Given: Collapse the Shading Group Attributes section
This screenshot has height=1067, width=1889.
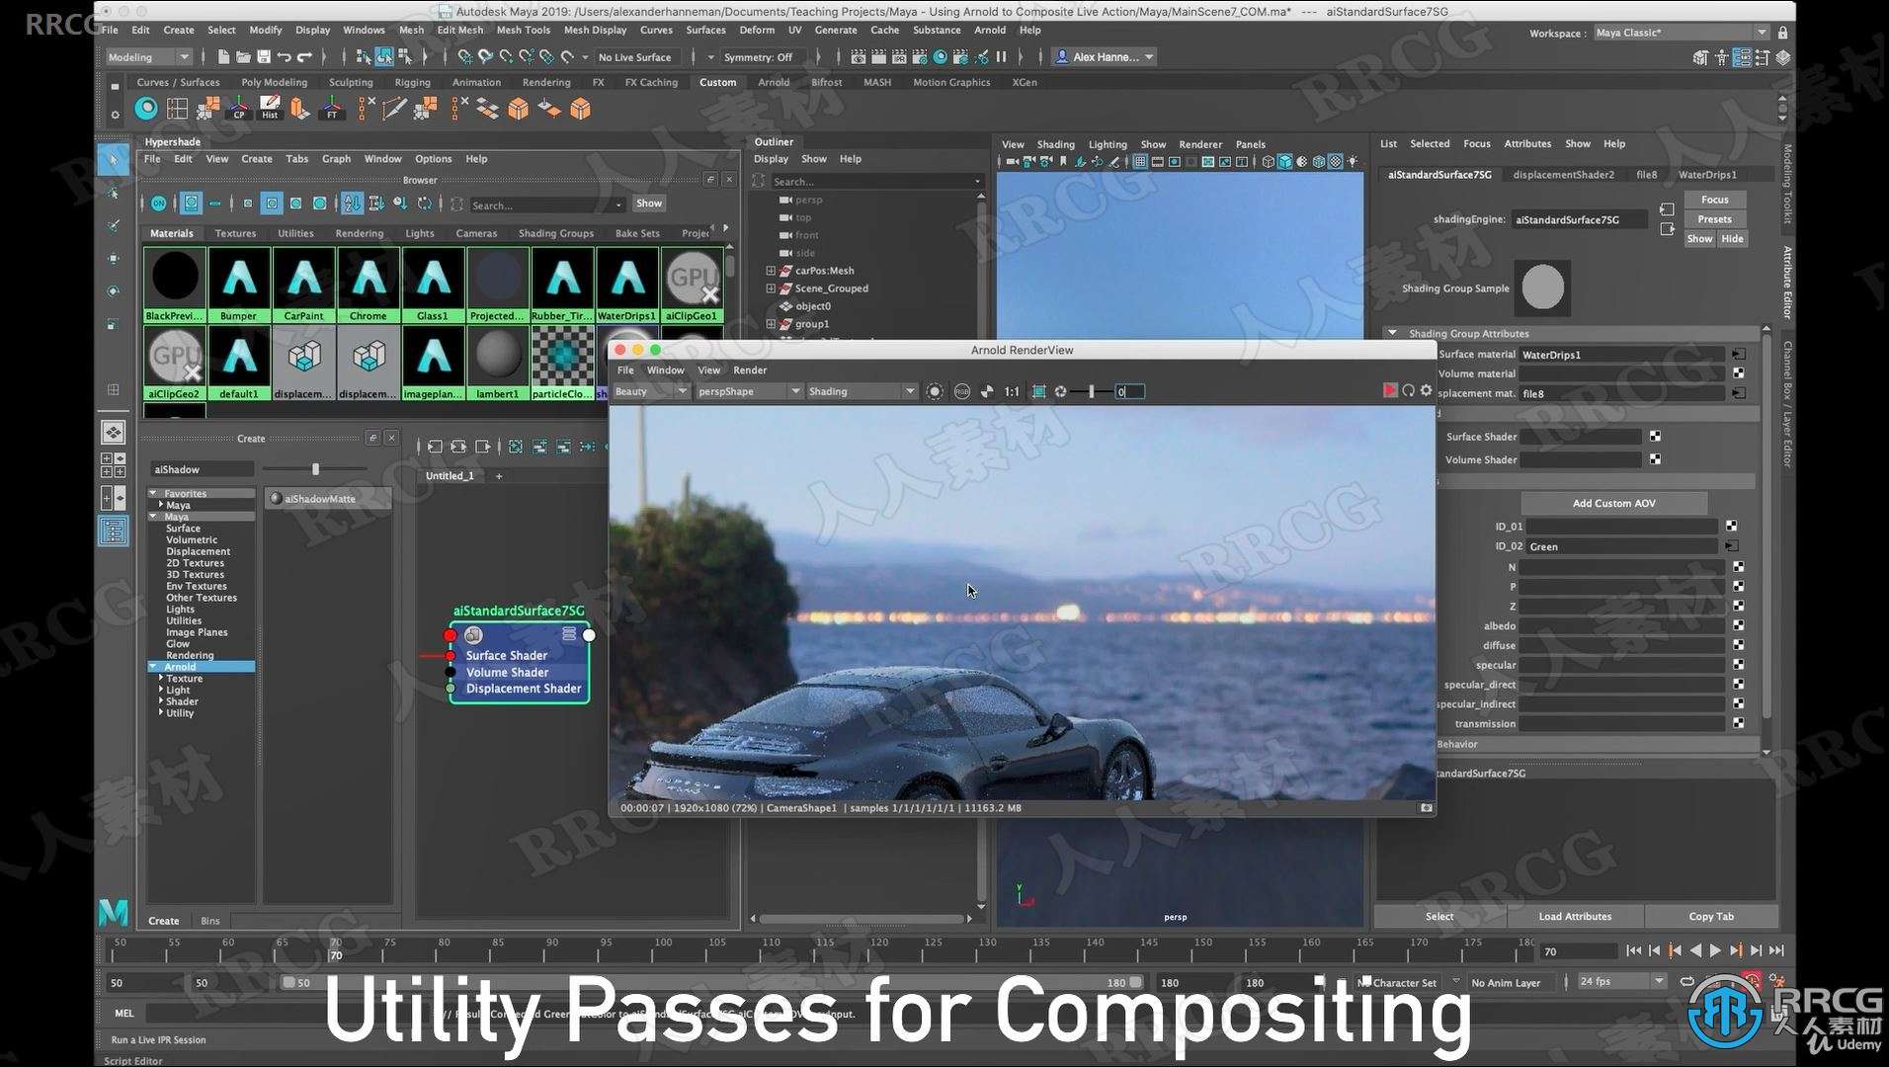Looking at the screenshot, I should point(1393,333).
